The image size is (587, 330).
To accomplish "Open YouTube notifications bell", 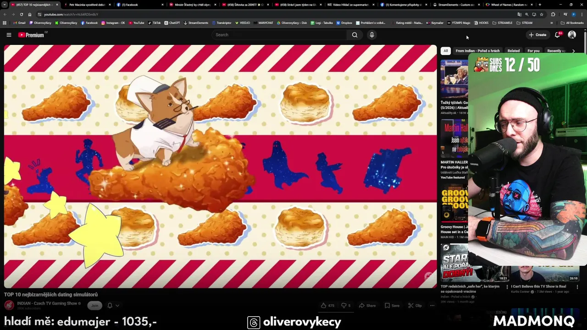I will (x=558, y=35).
